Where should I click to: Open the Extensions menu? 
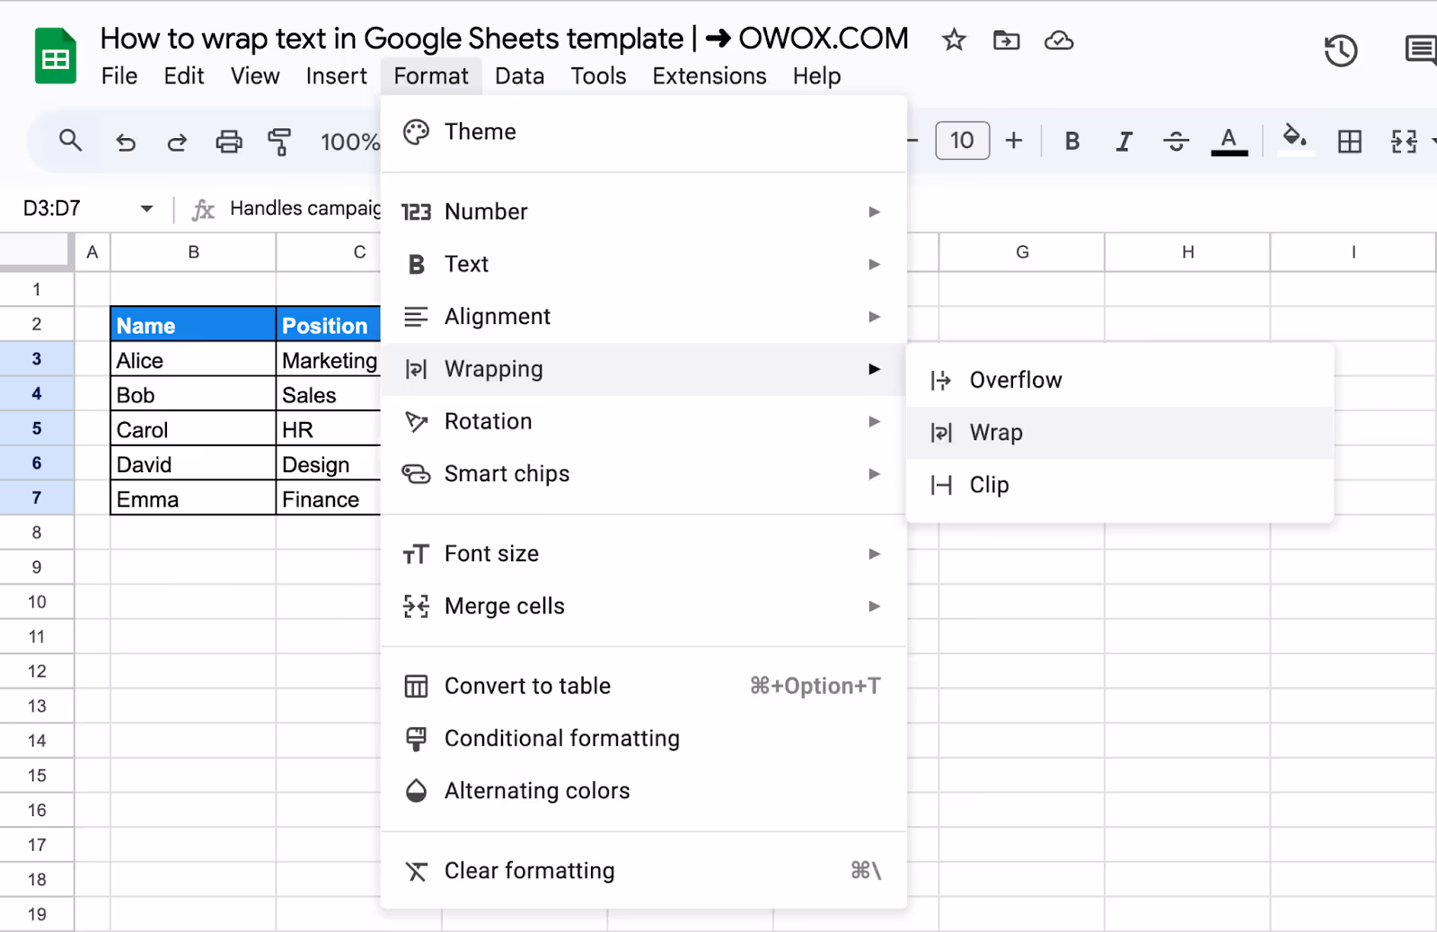[710, 76]
